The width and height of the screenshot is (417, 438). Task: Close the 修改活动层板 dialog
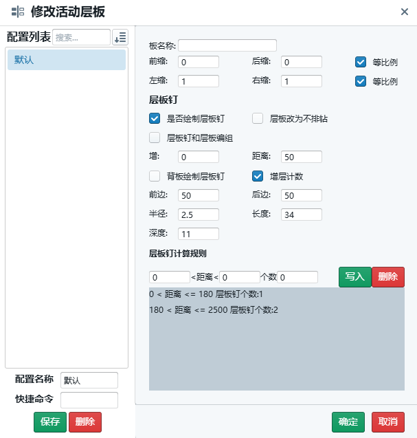[x=405, y=12]
